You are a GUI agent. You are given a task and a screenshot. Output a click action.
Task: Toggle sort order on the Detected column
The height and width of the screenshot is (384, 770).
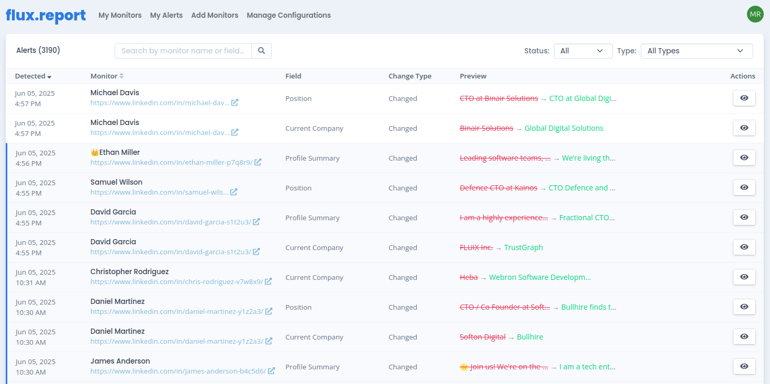pos(33,76)
